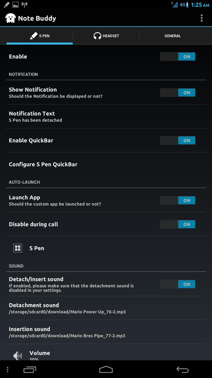
Task: Open the recent apps navigation button
Action: coord(29,369)
